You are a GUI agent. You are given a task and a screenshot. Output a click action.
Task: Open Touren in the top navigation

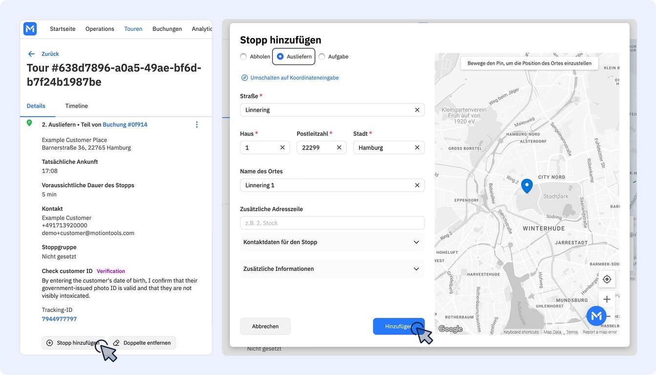coord(133,29)
